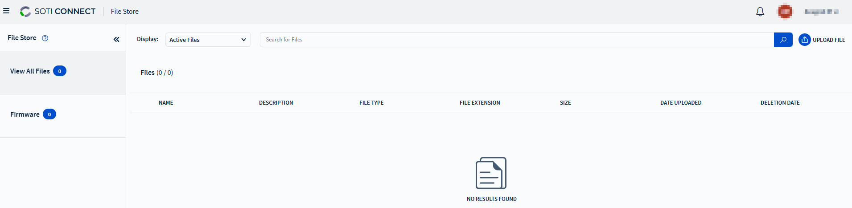Screen dimensions: 852x208
Task: Sort by the Name column header
Action: [x=166, y=103]
